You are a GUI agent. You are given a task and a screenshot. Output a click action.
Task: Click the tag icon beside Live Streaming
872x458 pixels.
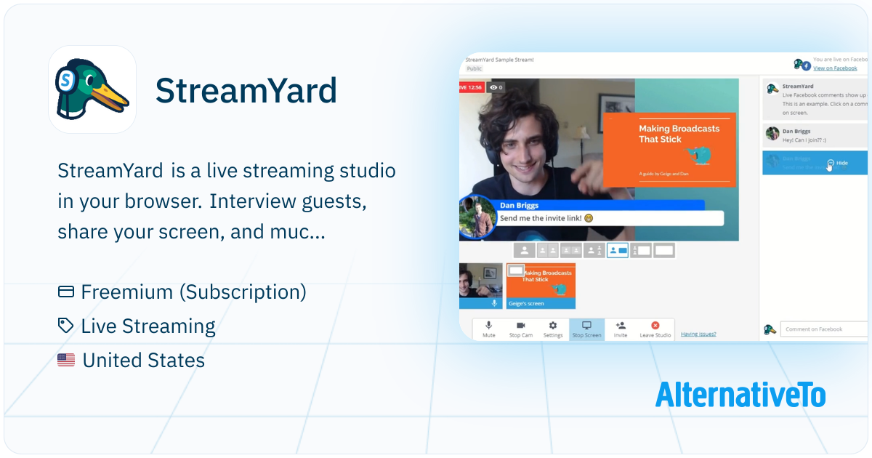point(66,326)
